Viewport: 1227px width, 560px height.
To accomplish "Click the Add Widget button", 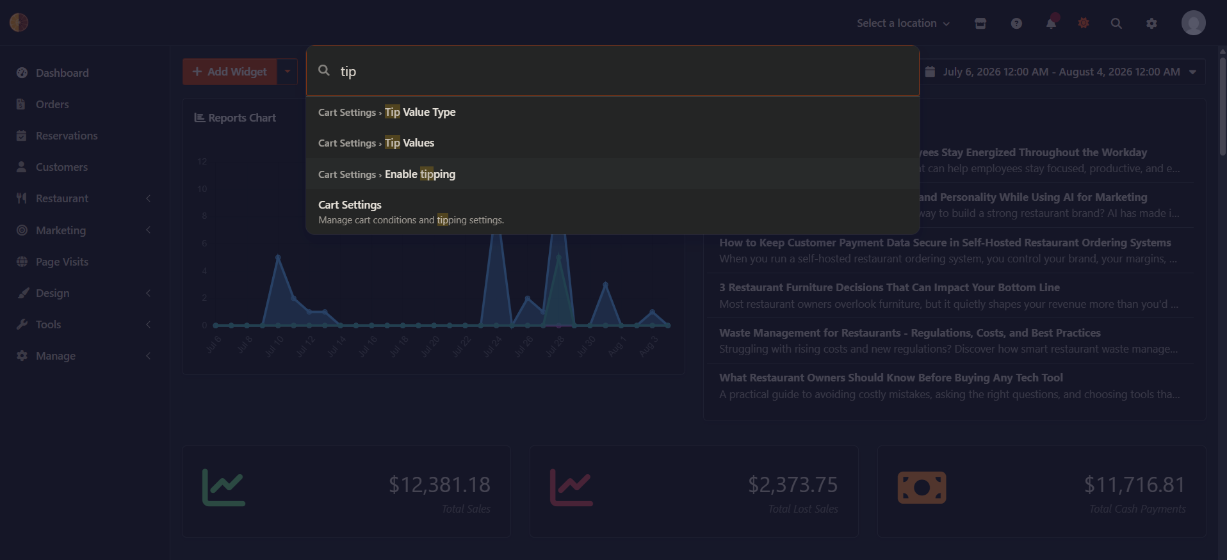I will point(230,72).
